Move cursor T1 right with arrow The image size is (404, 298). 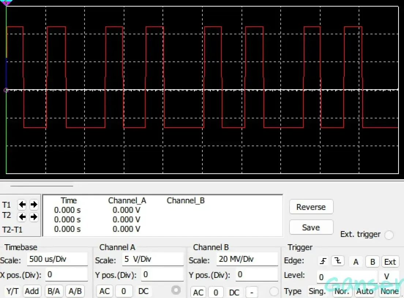click(34, 204)
